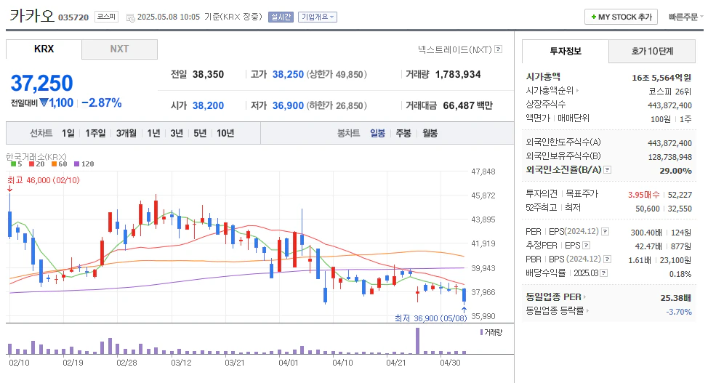Click 상장주식수 value 443,872,400
Viewport: 708px width, 383px height.
[669, 105]
